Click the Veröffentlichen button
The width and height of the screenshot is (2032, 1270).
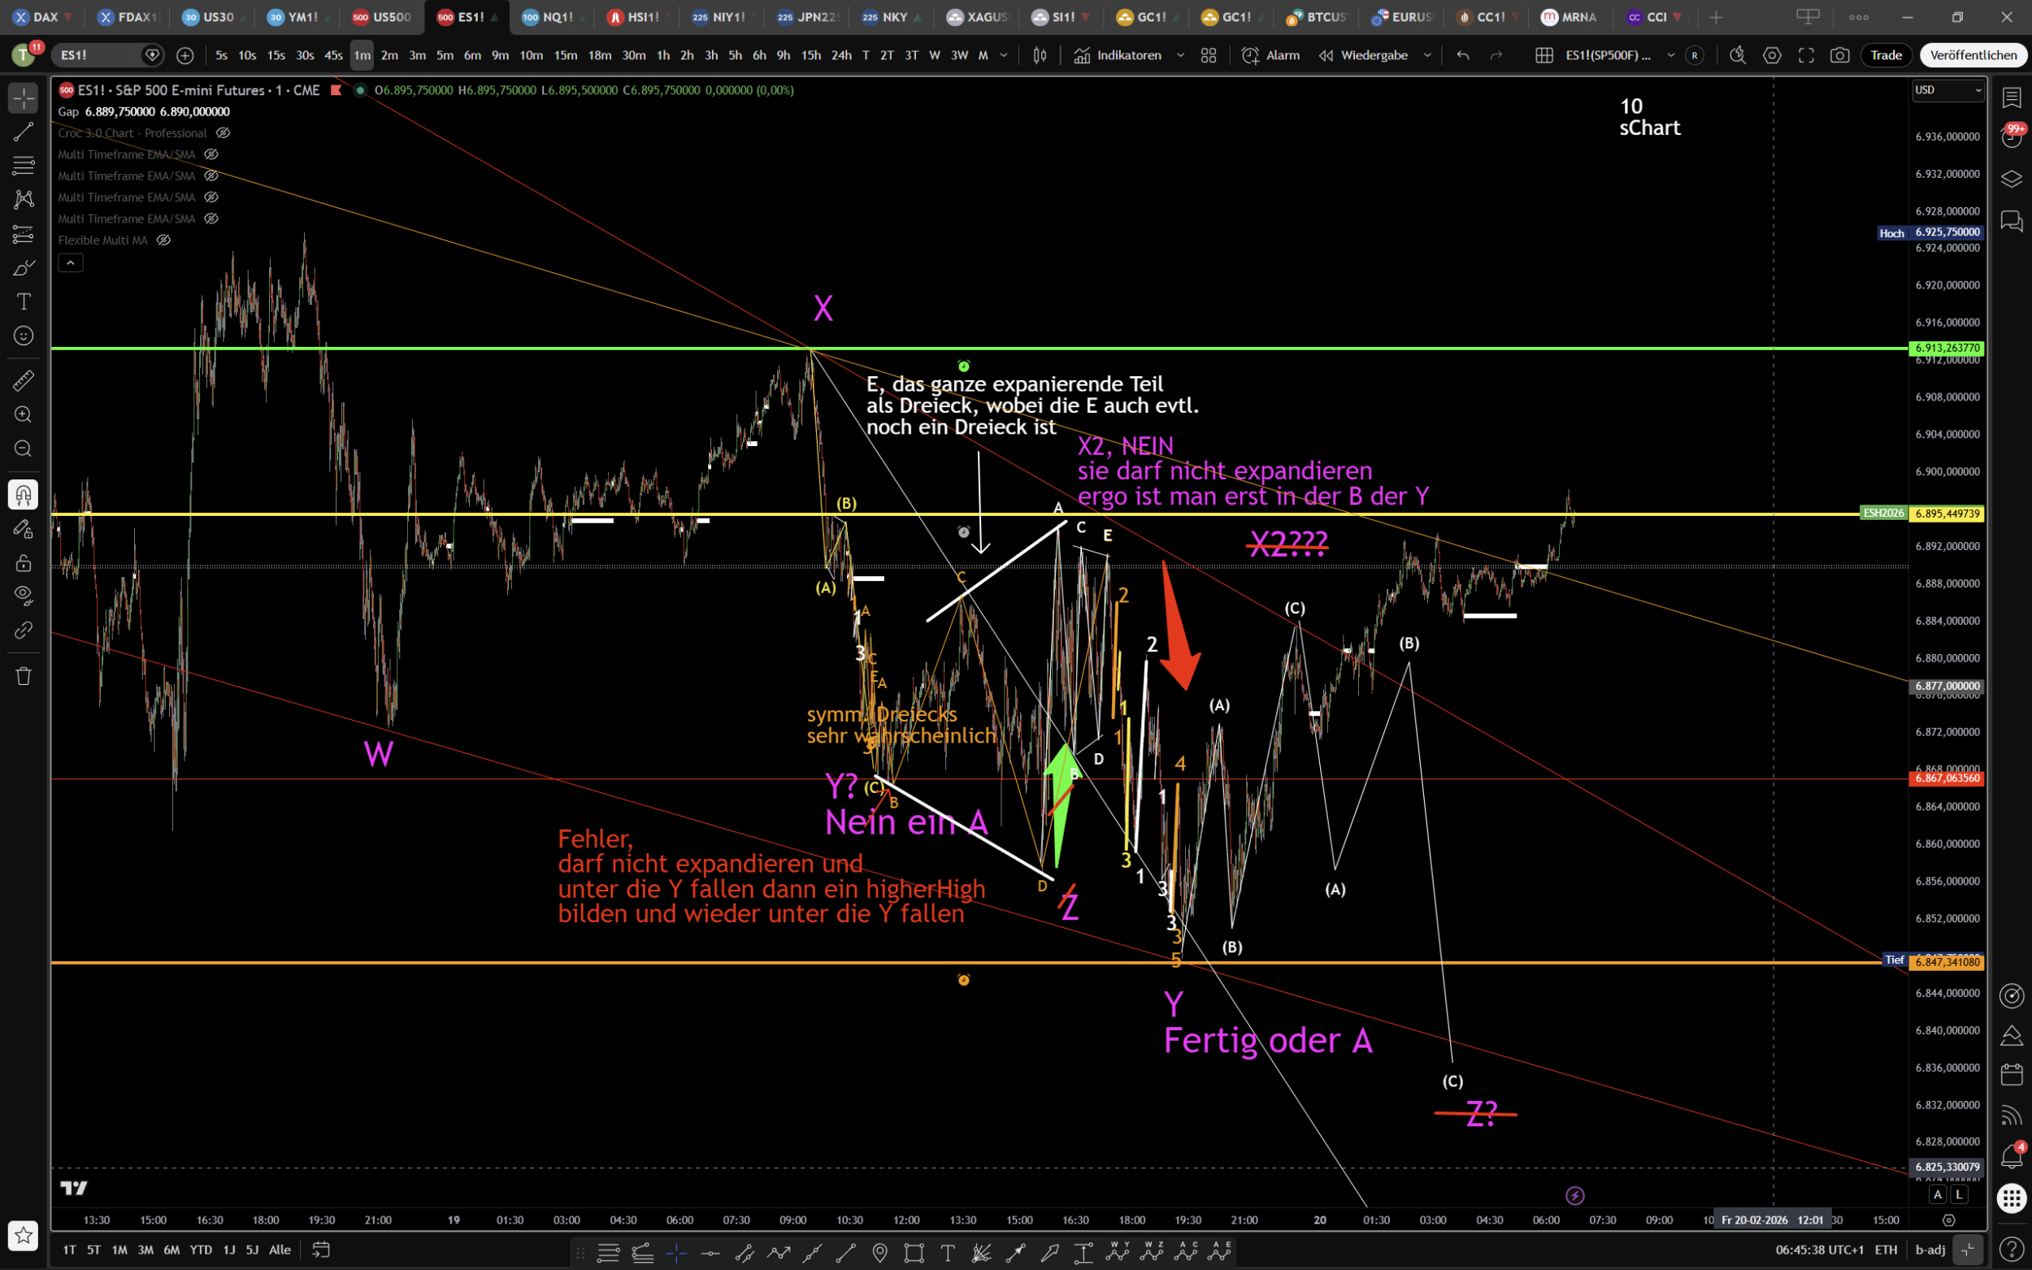(x=1973, y=55)
